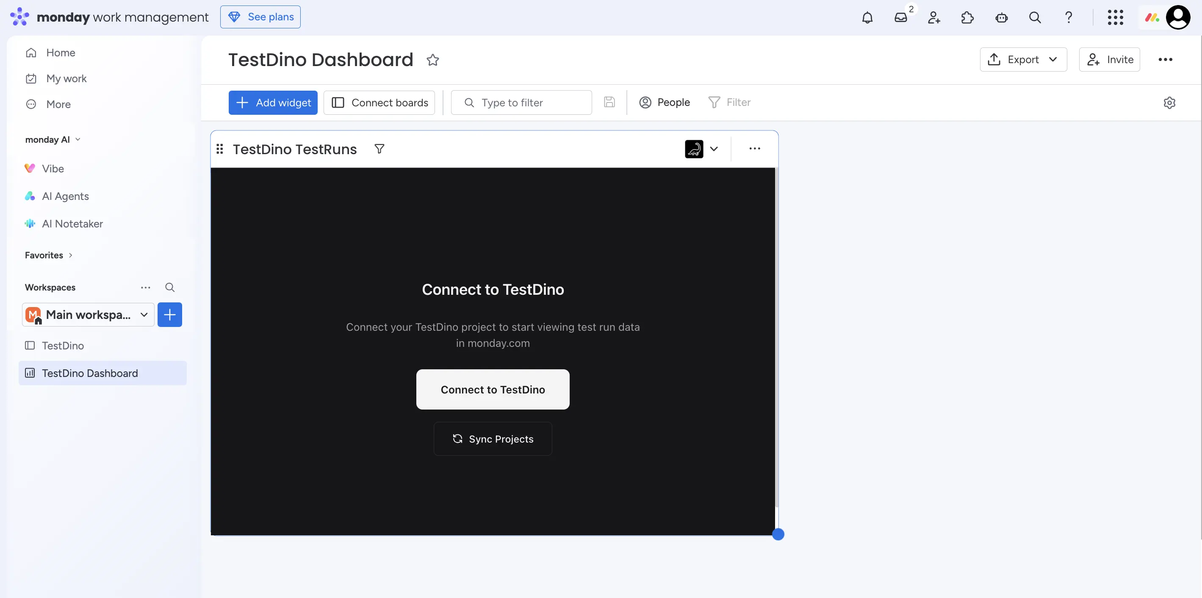
Task: Click the Connect to TestDino button
Action: pos(492,390)
